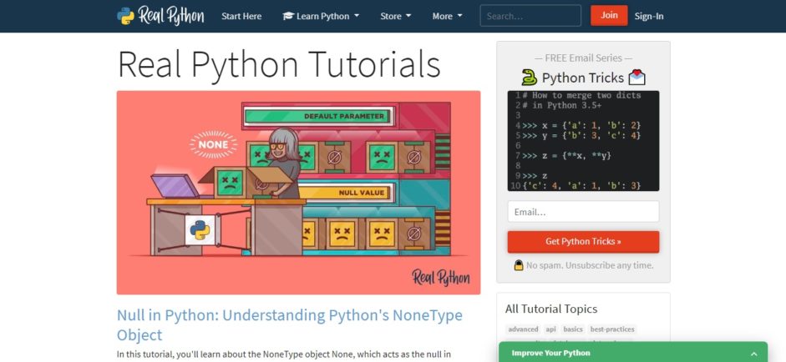
Task: Select the api topic tag
Action: [551, 329]
